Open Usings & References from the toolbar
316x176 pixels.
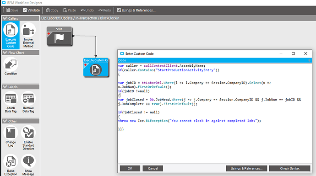pos(136,10)
